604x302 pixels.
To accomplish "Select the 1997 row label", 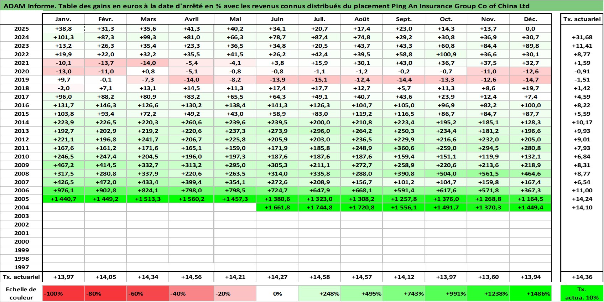I will [x=21, y=267].
